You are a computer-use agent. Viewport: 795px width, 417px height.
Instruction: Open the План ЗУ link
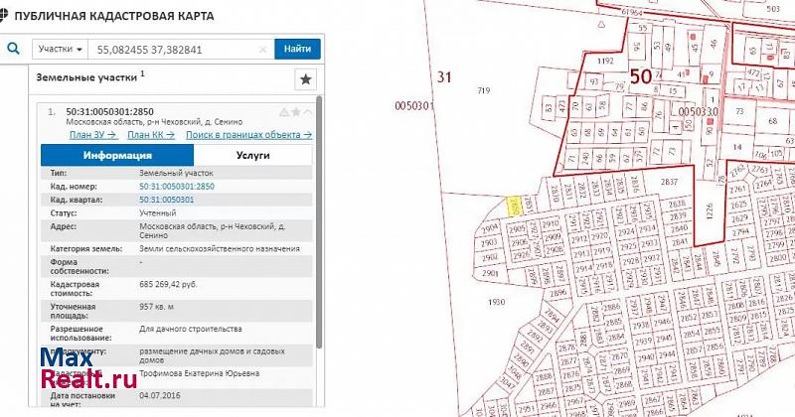[92, 134]
